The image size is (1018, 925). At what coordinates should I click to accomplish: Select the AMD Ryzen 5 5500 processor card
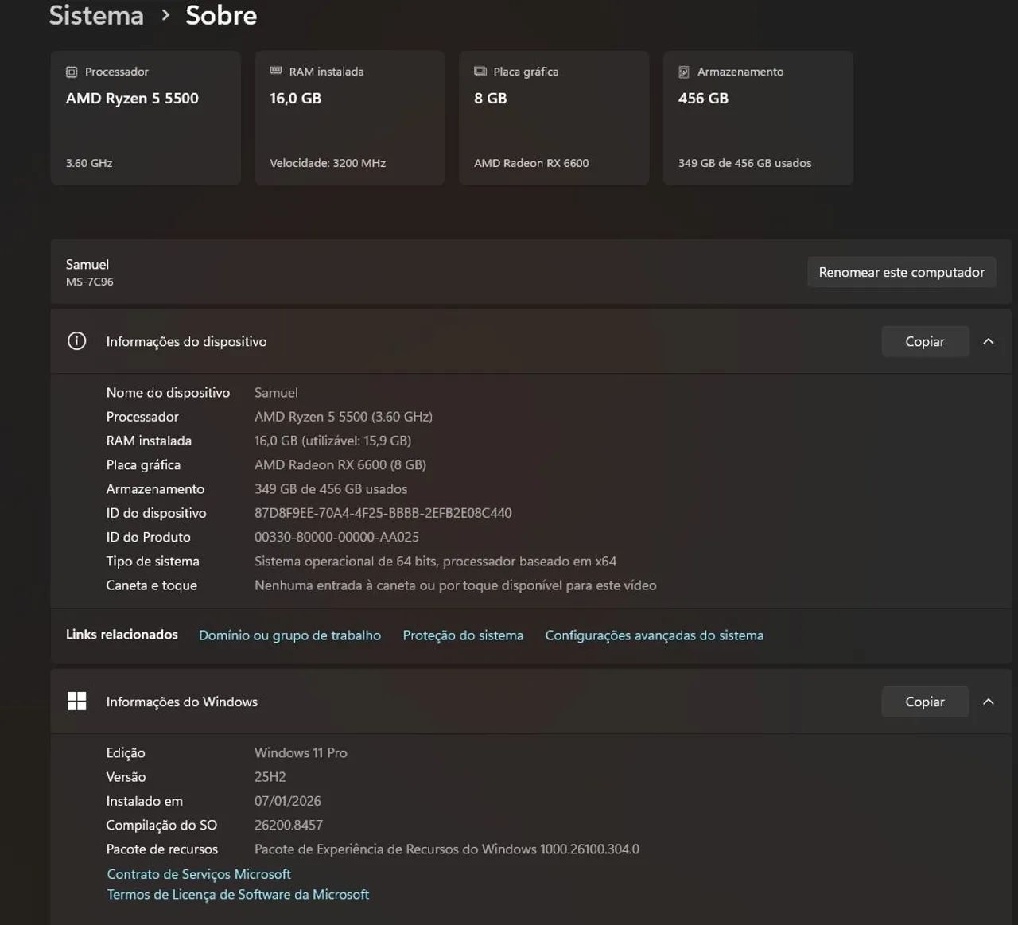(146, 118)
